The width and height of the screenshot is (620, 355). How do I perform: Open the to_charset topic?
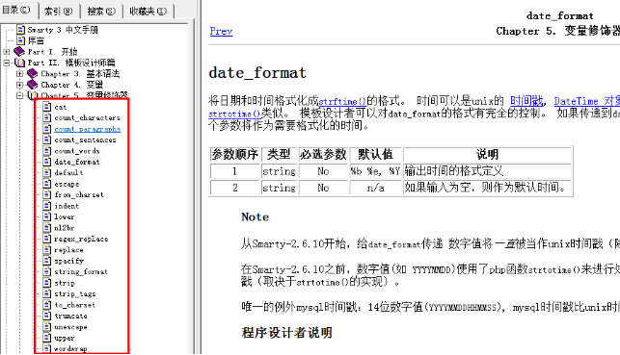tap(75, 305)
